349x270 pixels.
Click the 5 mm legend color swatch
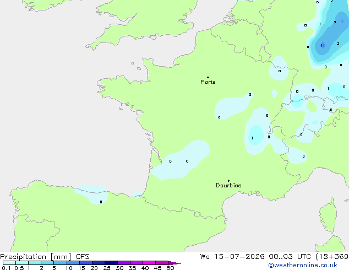(x=60, y=263)
